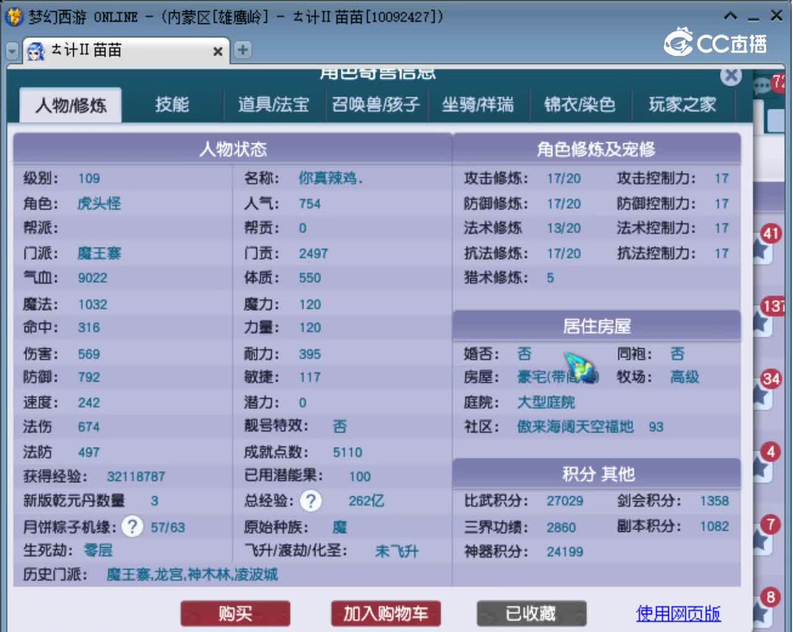Open tab list dropdown arrow left of 苗苗 tab
The image size is (793, 632).
click(12, 51)
